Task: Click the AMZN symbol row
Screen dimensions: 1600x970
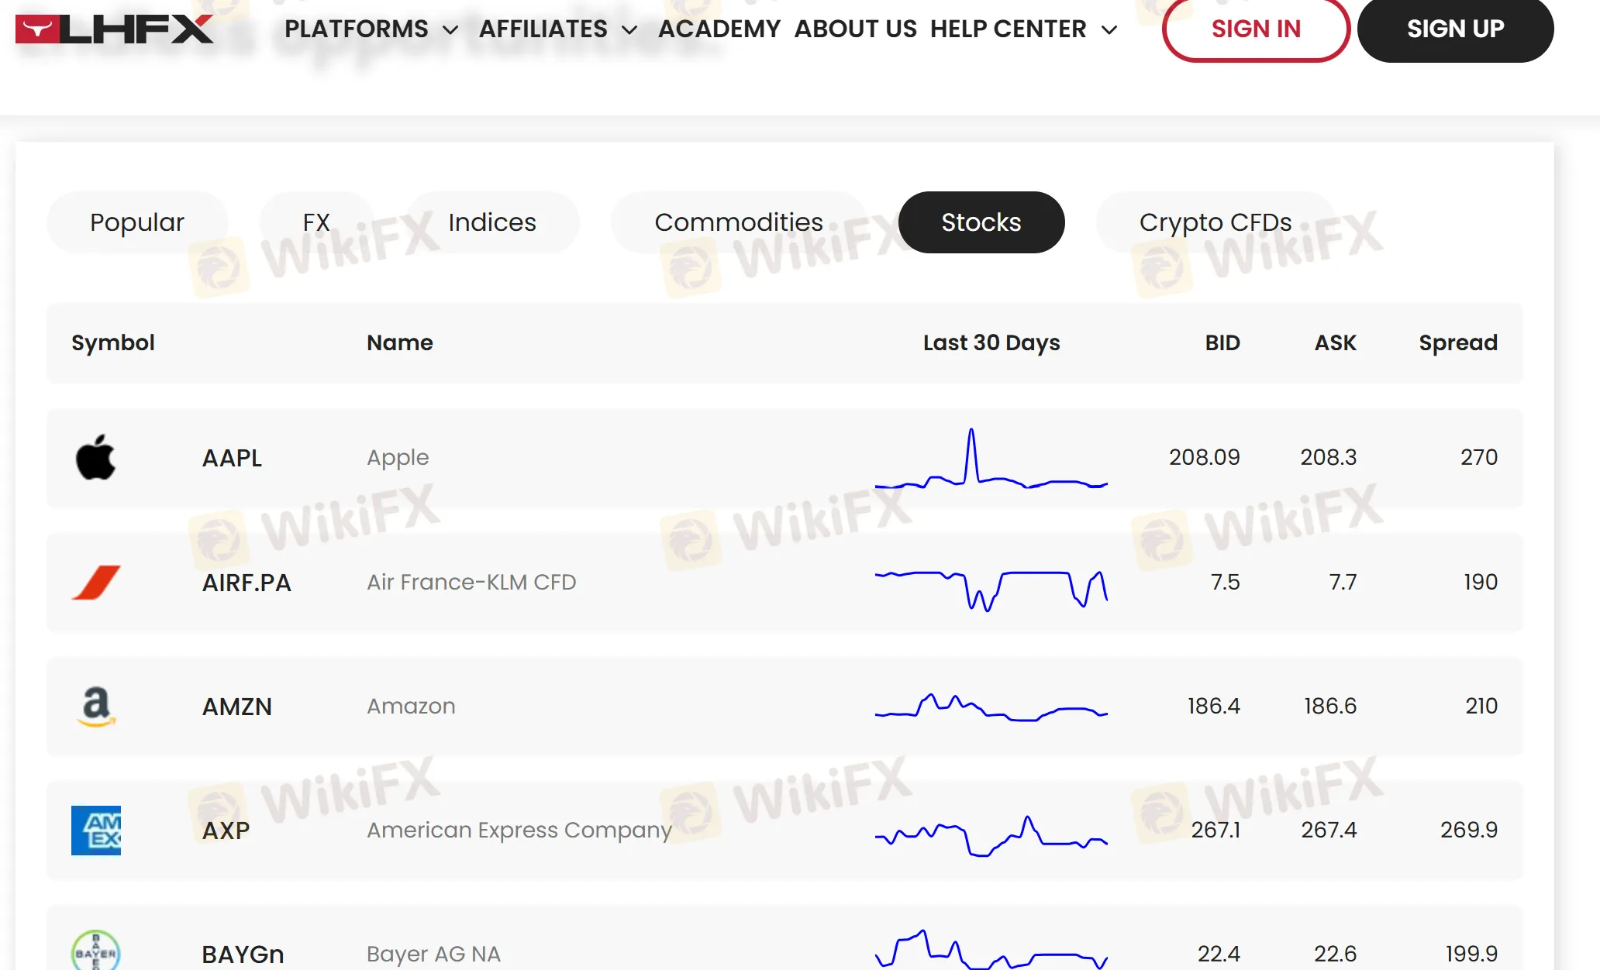Action: click(236, 707)
